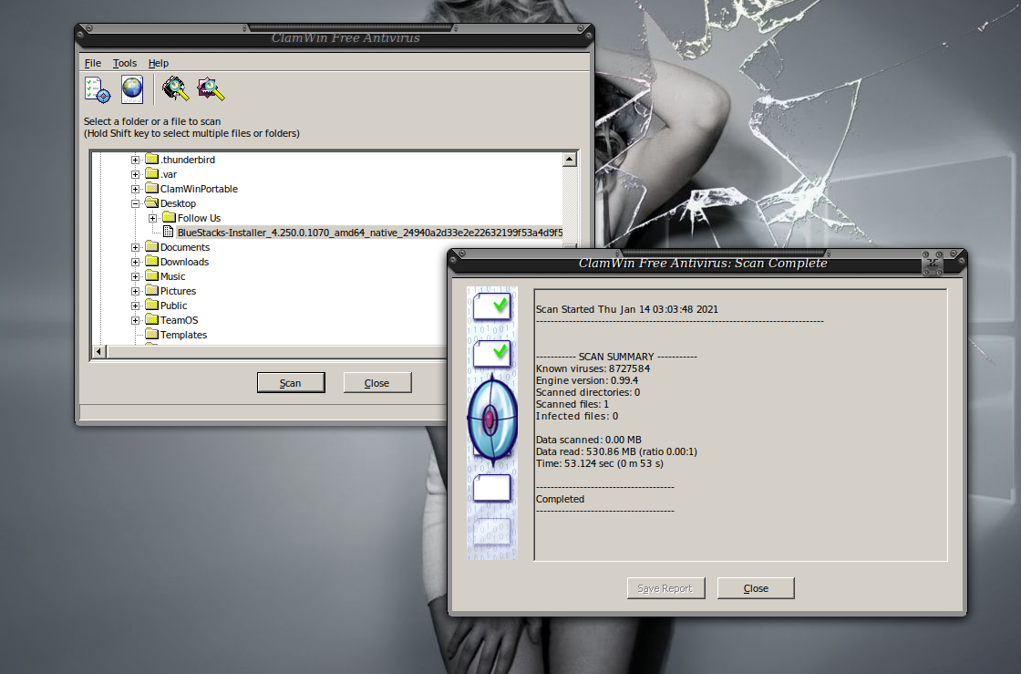Open the Tools menu

coord(124,63)
